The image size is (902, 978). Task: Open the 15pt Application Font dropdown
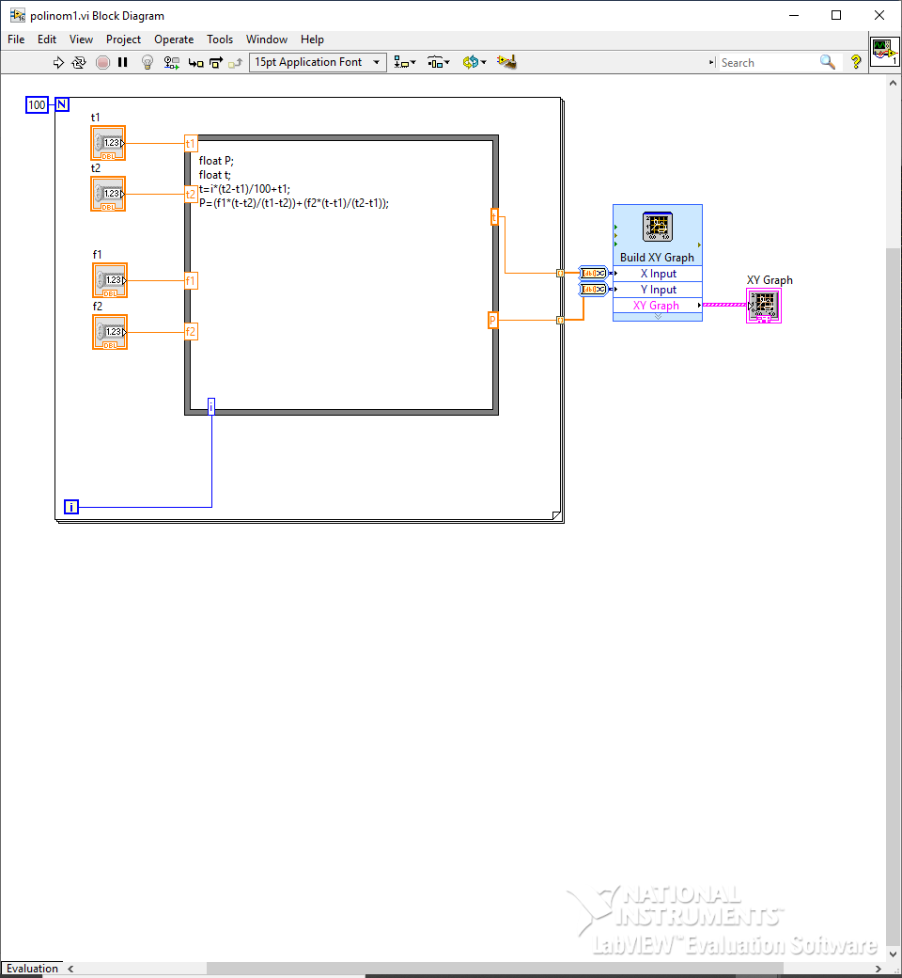(318, 62)
